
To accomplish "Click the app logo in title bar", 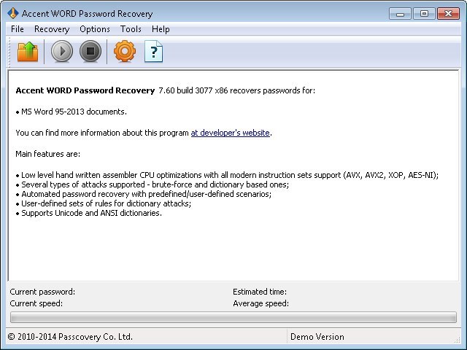I will [13, 13].
